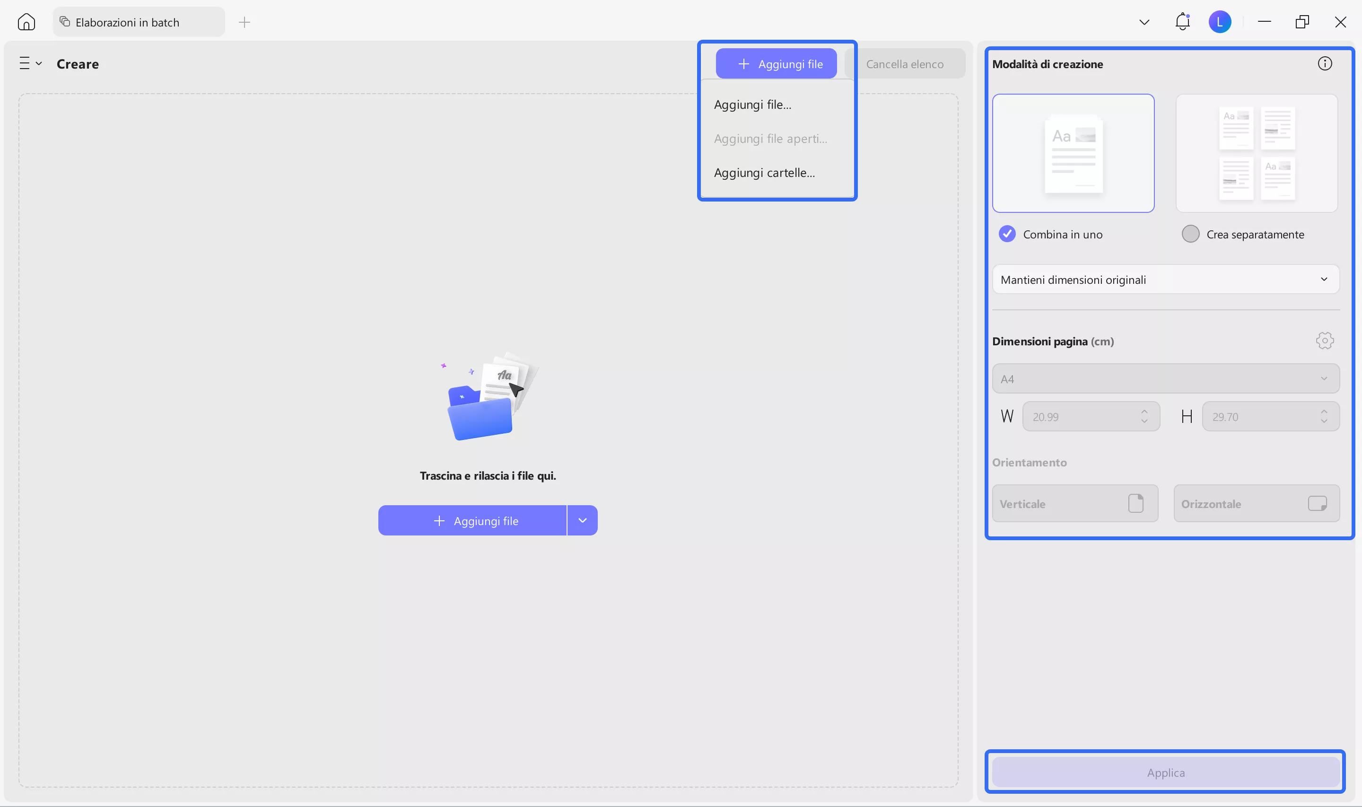Open the Mantieni dimensioni originali dropdown
The image size is (1362, 807).
[x=1165, y=279]
